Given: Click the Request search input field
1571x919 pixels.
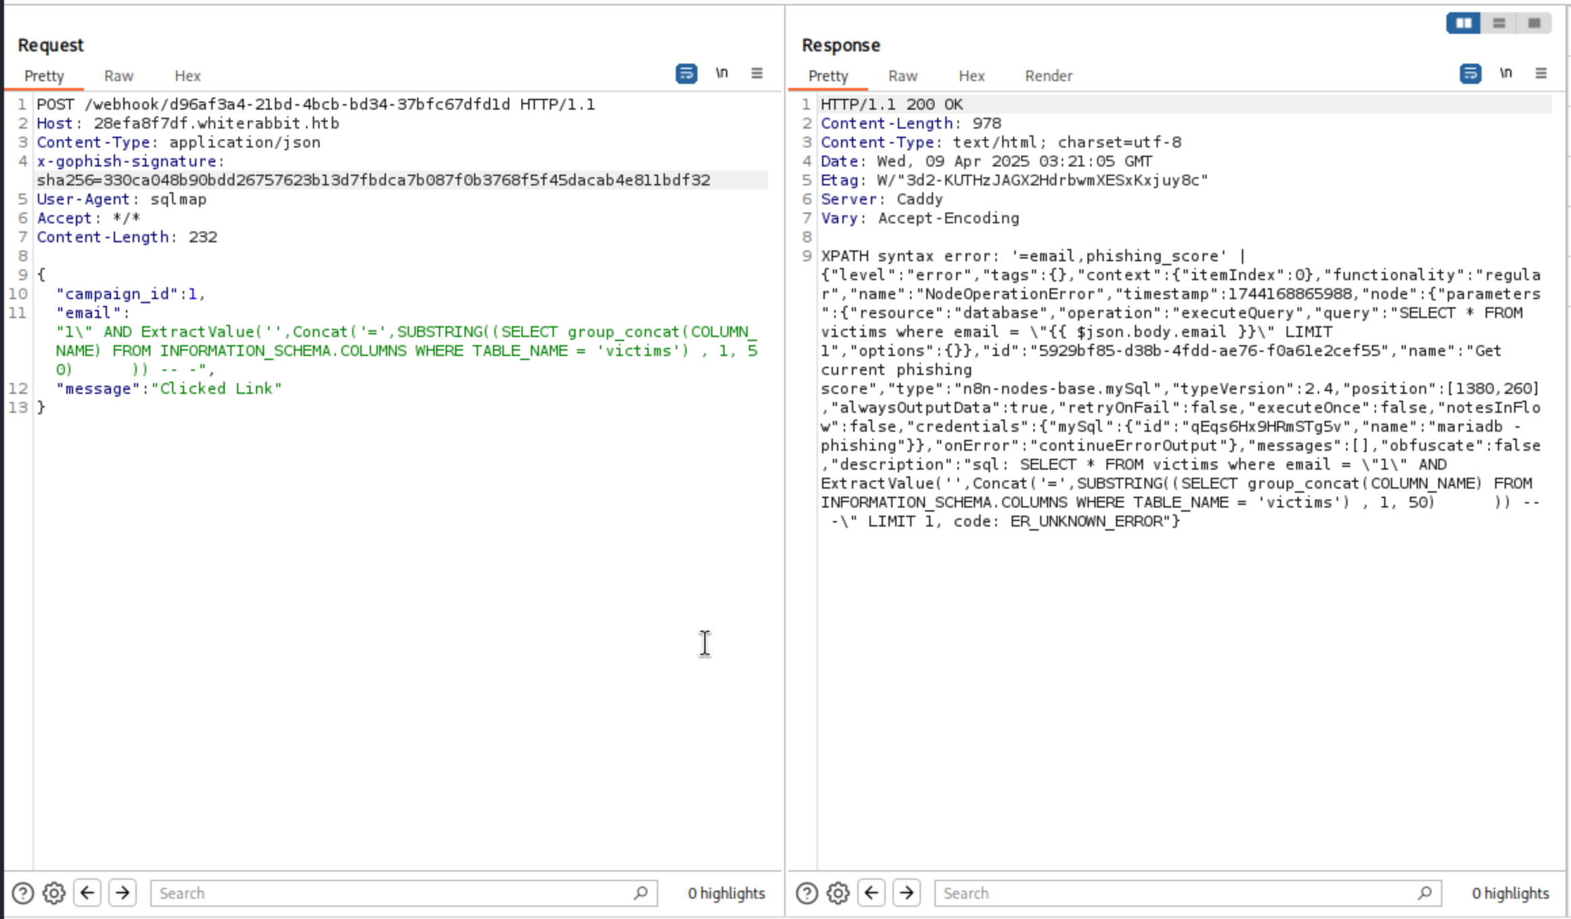Looking at the screenshot, I should (x=393, y=893).
